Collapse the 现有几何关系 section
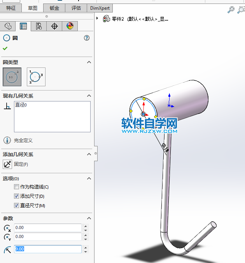245x263 pixels. click(89, 96)
